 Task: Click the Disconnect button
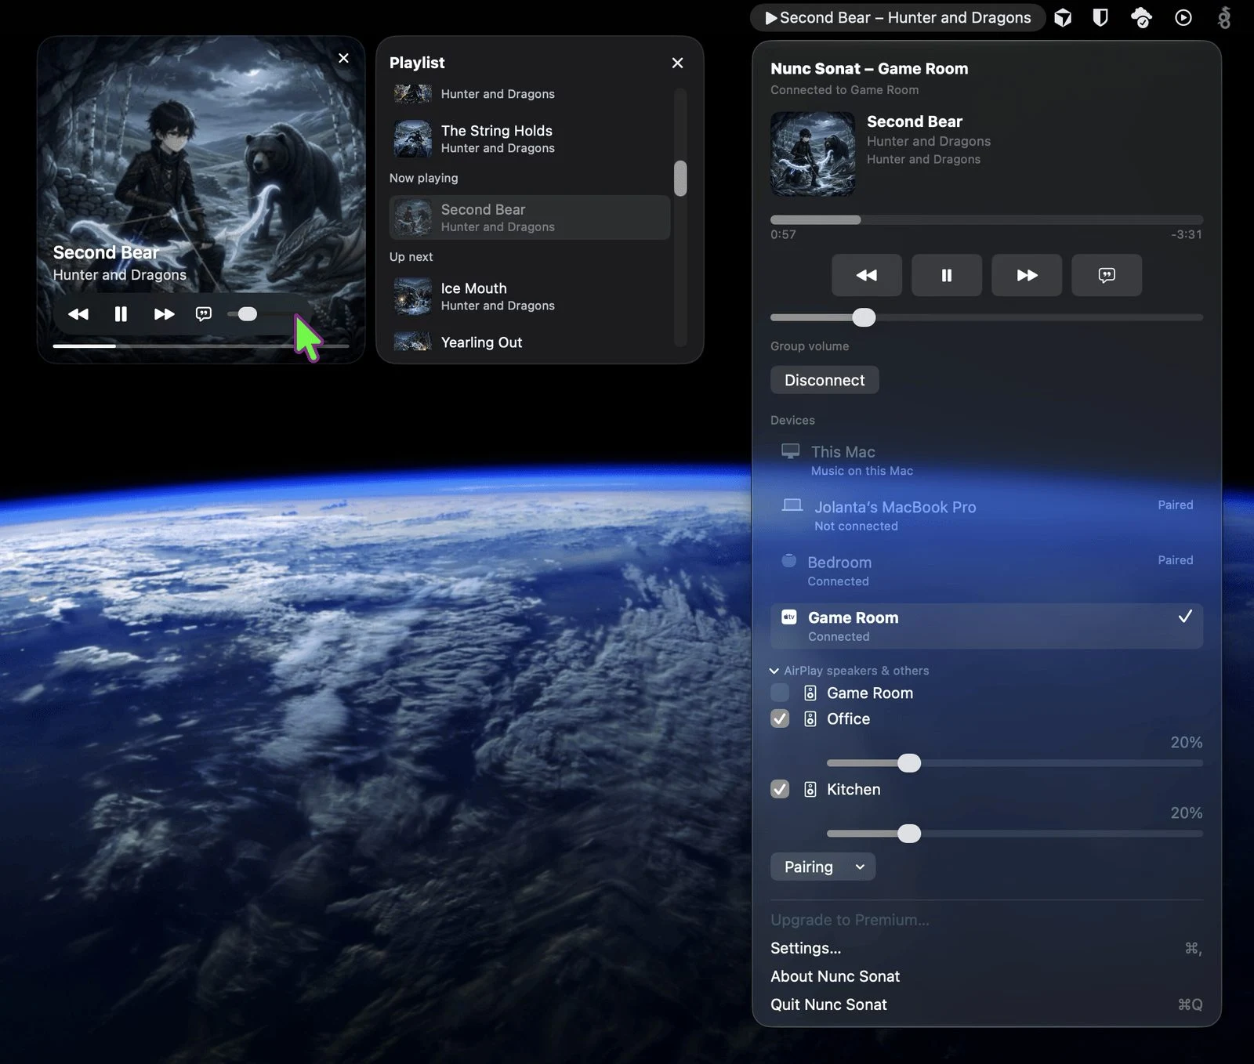coord(825,380)
